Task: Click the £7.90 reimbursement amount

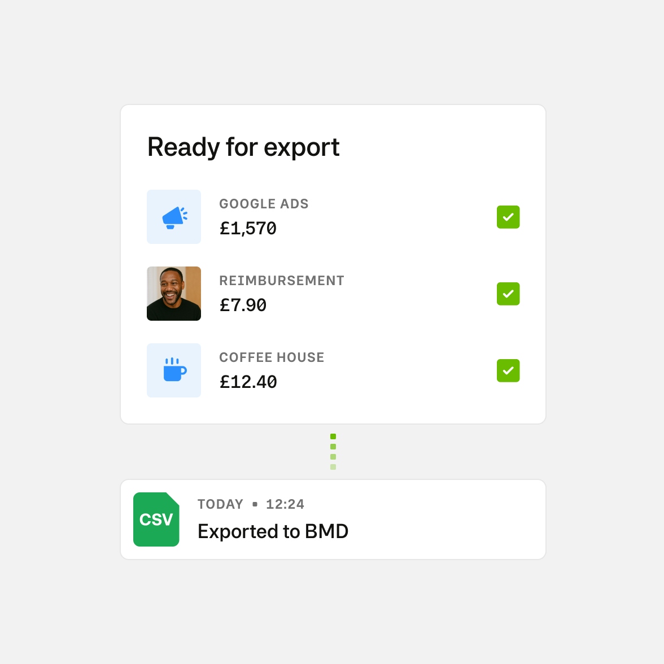Action: [x=243, y=305]
